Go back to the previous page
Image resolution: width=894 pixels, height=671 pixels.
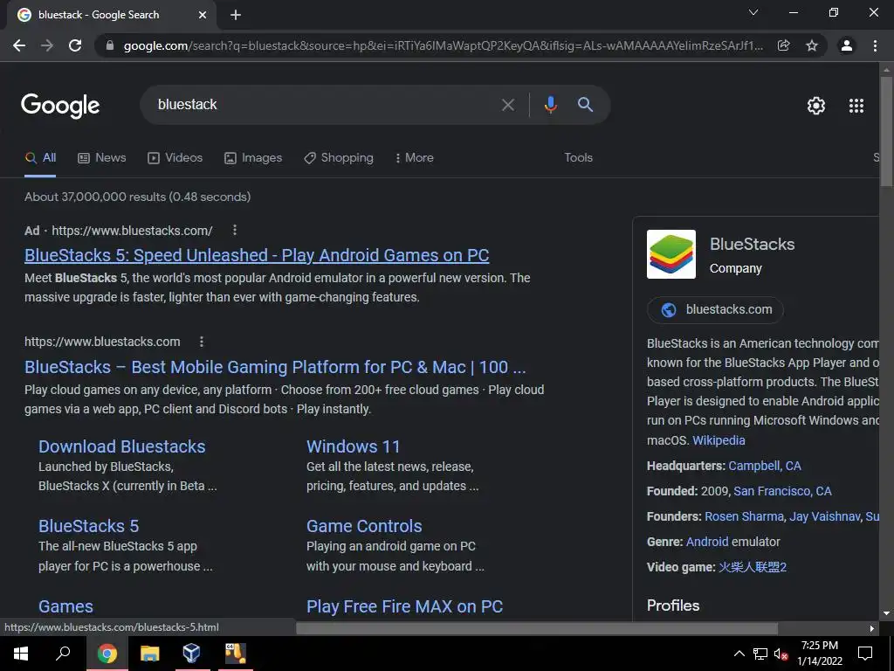pyautogui.click(x=19, y=45)
